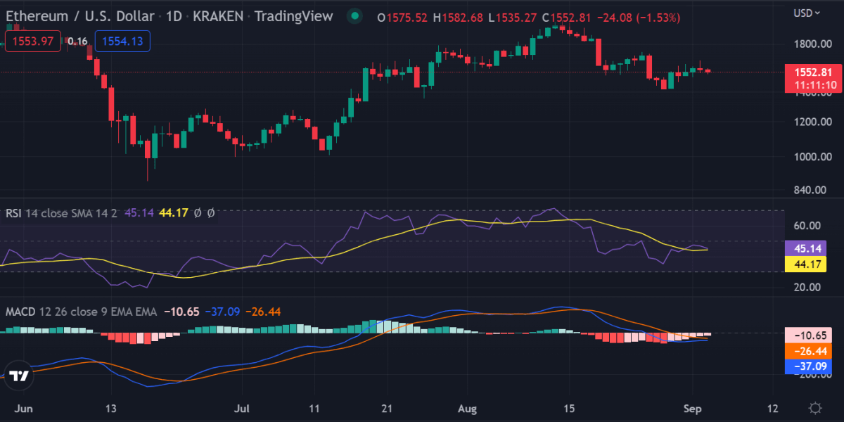Click the Jun label on the time axis
Viewport: 844px width, 422px height.
[23, 408]
